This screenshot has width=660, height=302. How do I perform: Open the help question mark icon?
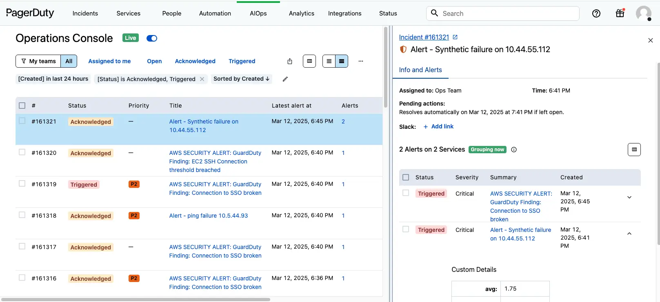[596, 13]
